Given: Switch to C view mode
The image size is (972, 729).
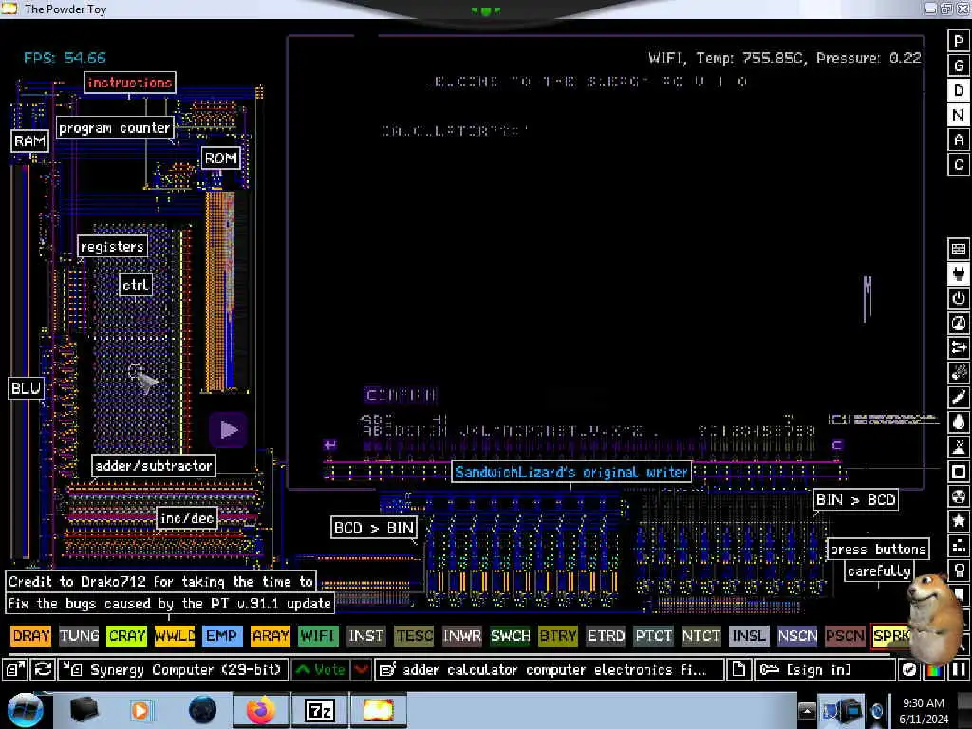Looking at the screenshot, I should (x=959, y=165).
